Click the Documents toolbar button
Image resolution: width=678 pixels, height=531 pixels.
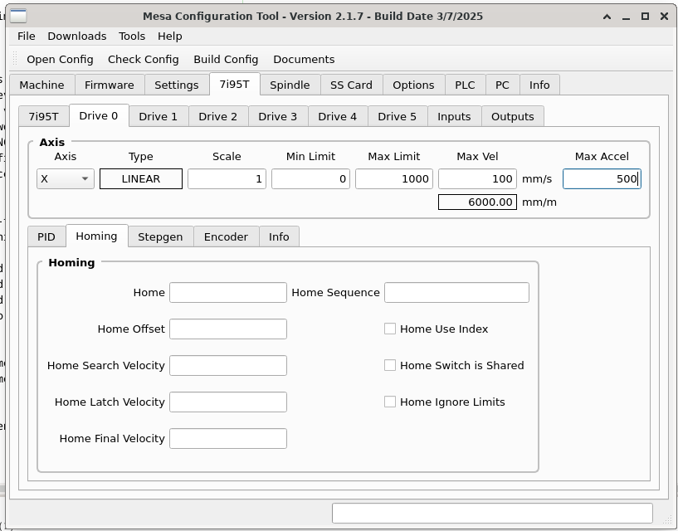click(x=304, y=59)
